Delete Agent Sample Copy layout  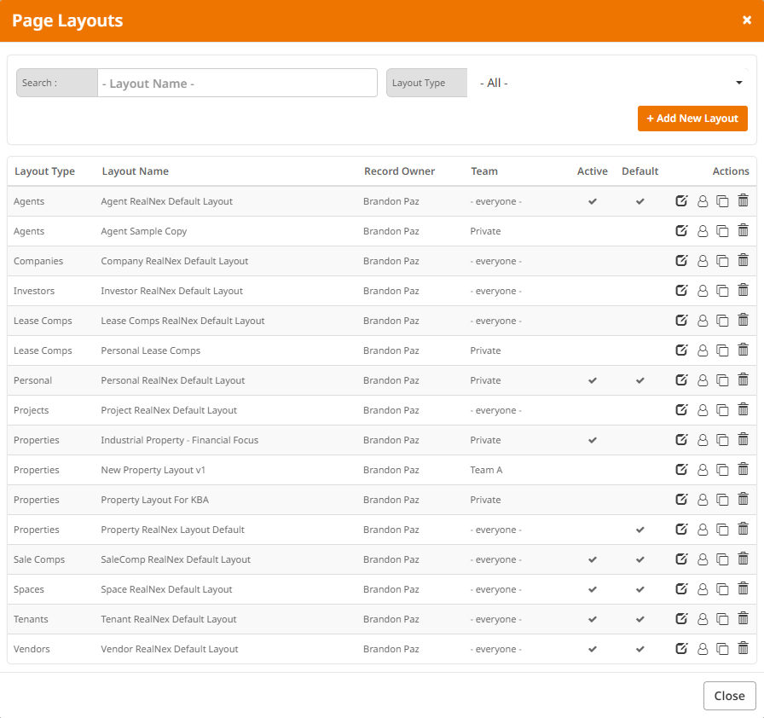pos(743,230)
